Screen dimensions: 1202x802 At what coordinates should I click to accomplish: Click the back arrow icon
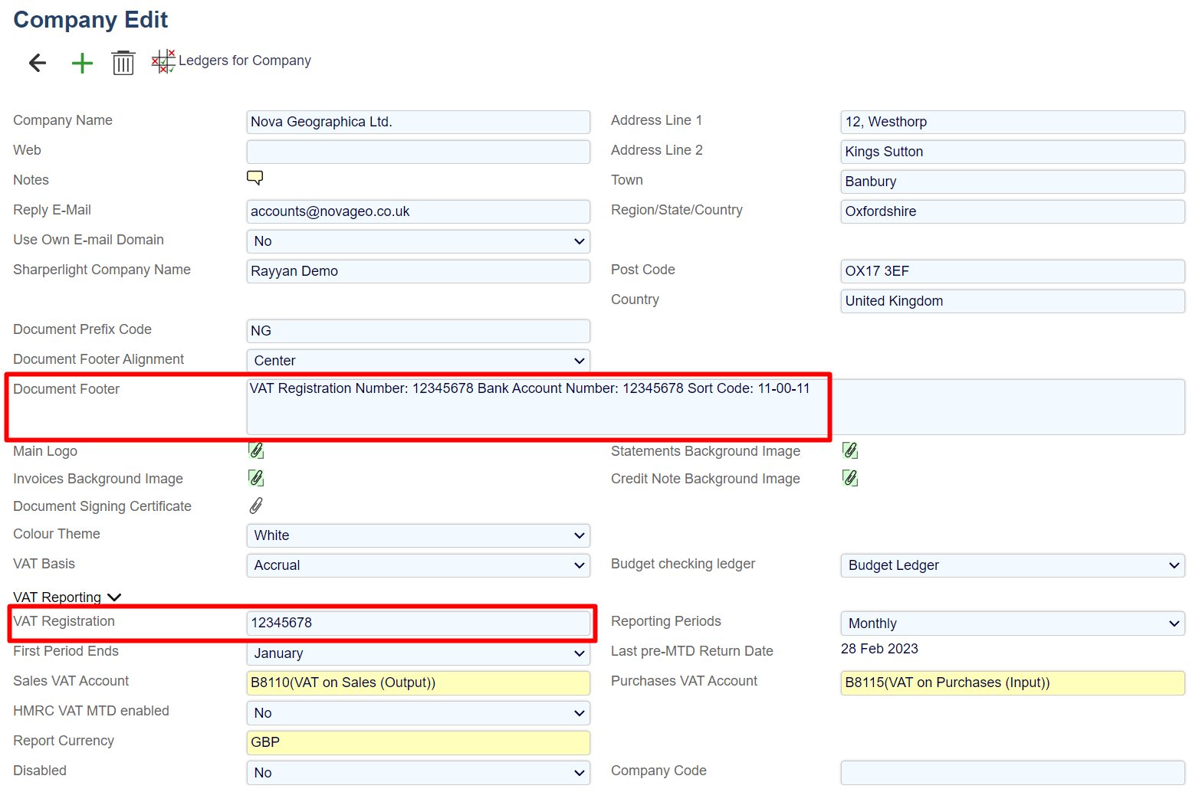[x=38, y=63]
